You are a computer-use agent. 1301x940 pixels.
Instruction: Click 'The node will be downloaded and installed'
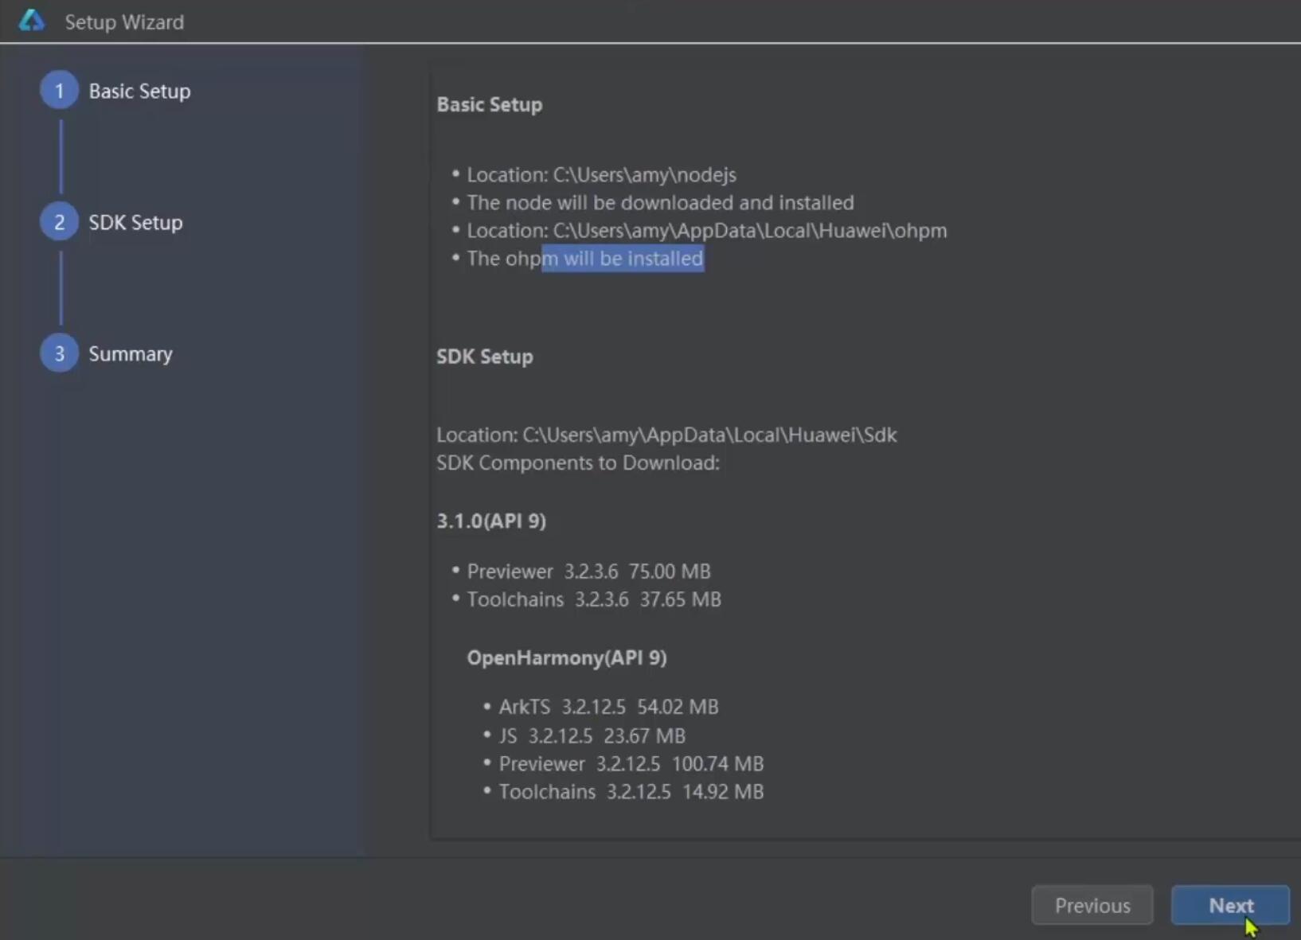pos(660,202)
